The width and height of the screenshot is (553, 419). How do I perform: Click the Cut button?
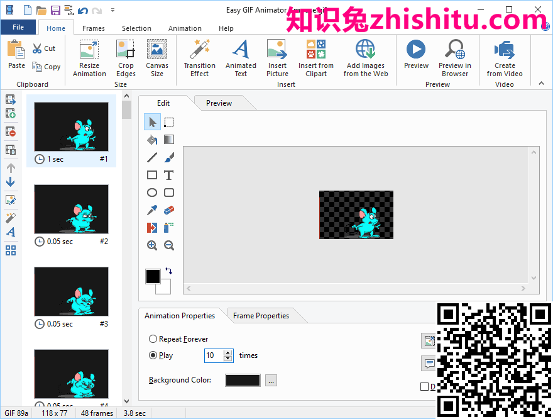[44, 48]
